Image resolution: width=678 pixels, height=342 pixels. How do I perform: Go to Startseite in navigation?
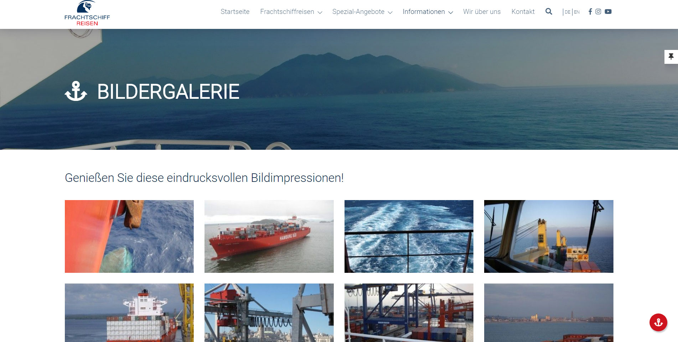point(235,12)
